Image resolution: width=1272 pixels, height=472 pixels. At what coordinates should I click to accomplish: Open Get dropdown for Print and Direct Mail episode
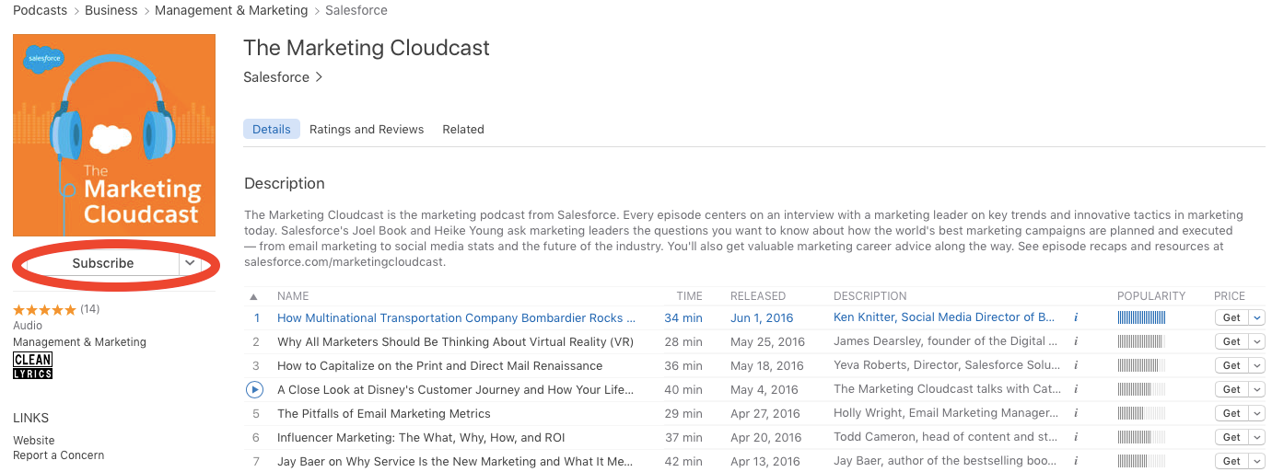[x=1257, y=365]
